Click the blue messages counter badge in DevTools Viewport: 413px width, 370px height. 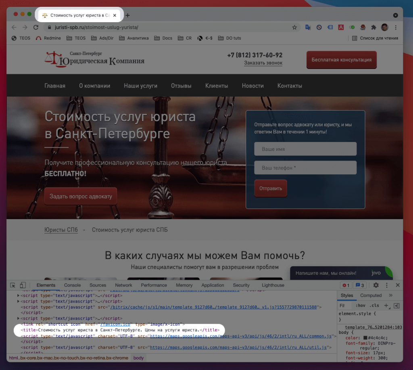coord(360,285)
